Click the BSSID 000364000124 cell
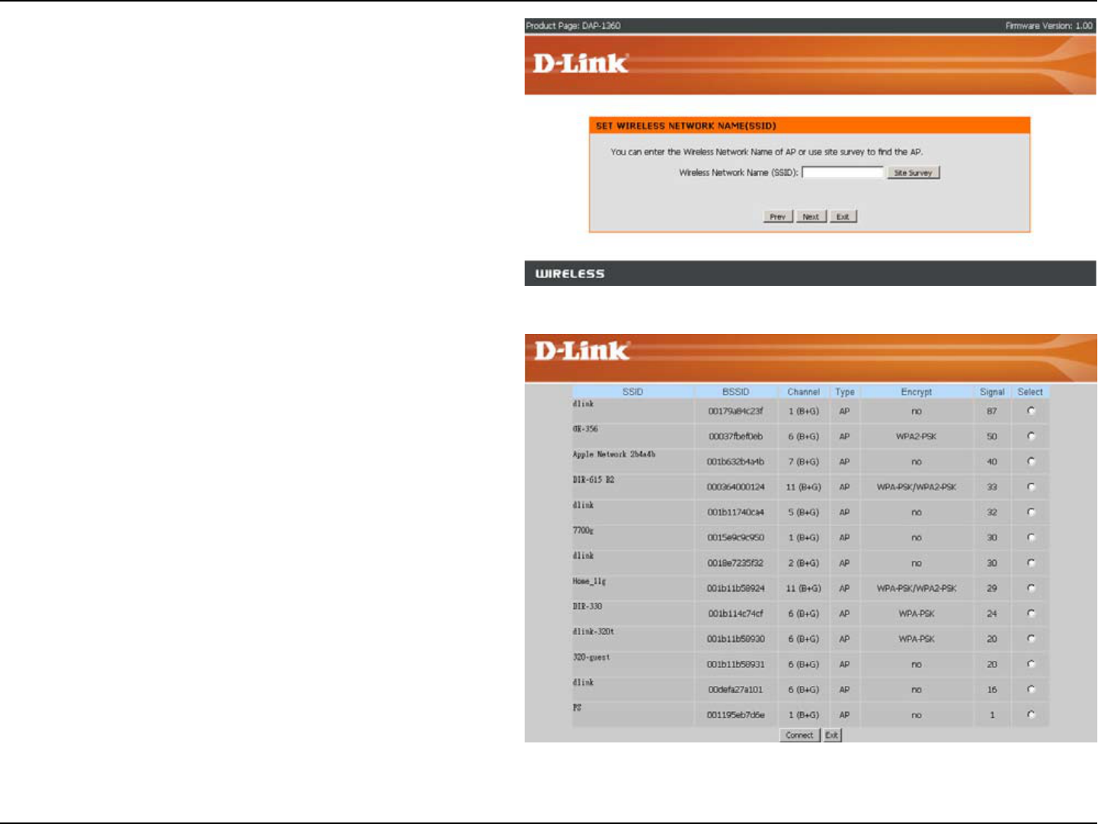The image size is (1098, 824). click(735, 487)
